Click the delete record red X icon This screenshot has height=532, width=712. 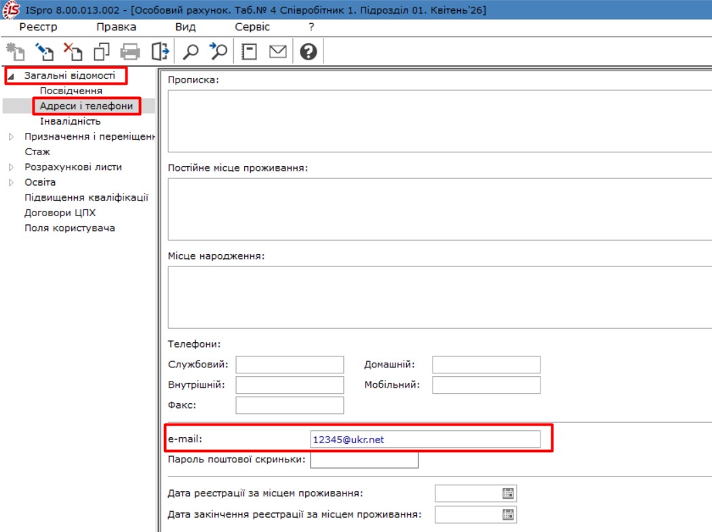pos(73,52)
